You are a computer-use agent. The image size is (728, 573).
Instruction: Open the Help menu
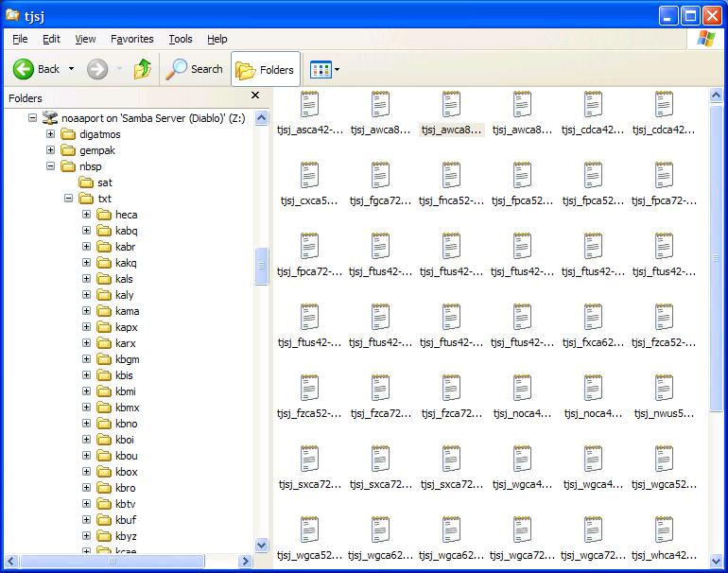pos(217,39)
